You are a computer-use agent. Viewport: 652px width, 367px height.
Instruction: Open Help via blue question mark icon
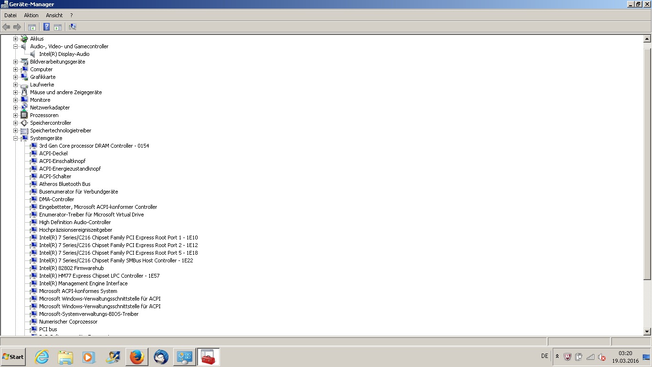[x=46, y=27]
